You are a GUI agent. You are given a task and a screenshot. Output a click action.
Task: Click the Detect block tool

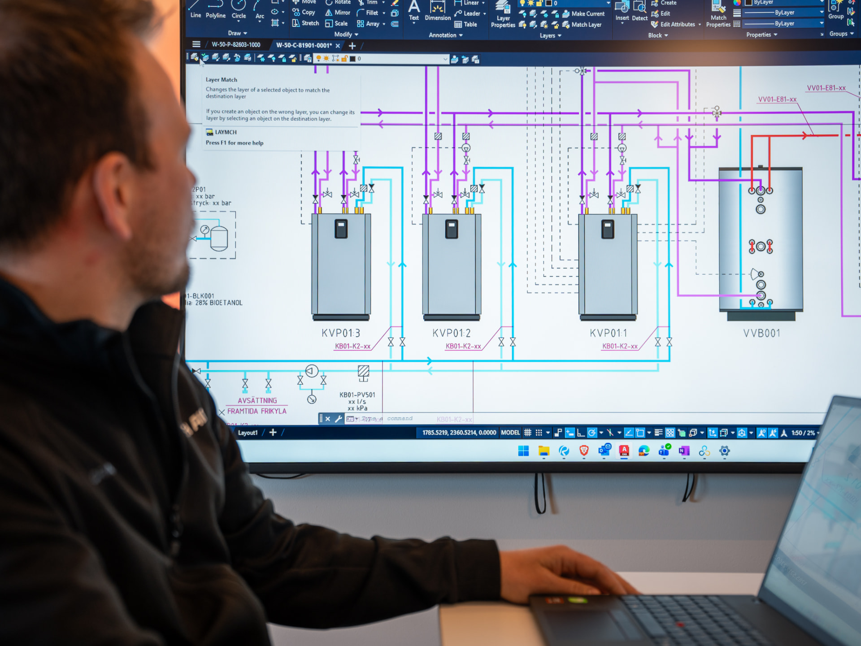click(x=639, y=11)
